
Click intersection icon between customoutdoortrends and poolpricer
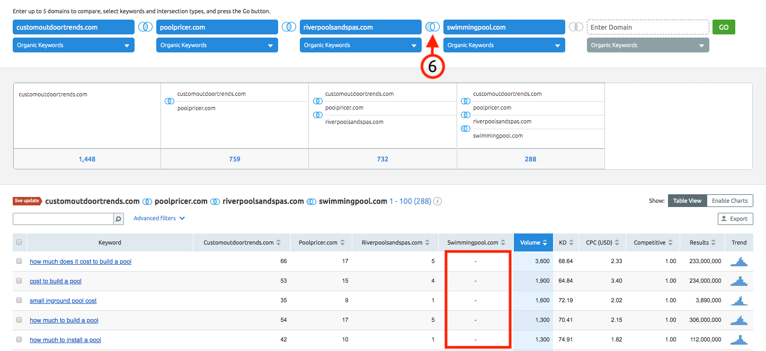(145, 27)
